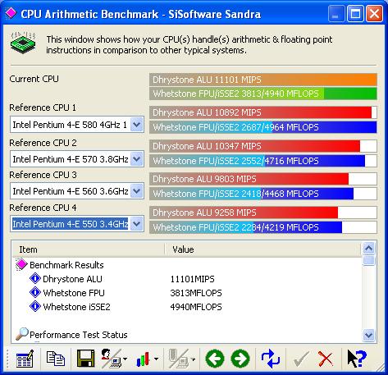388x375 pixels.
Task: Click the blue refresh arrows icon
Action: [x=271, y=359]
